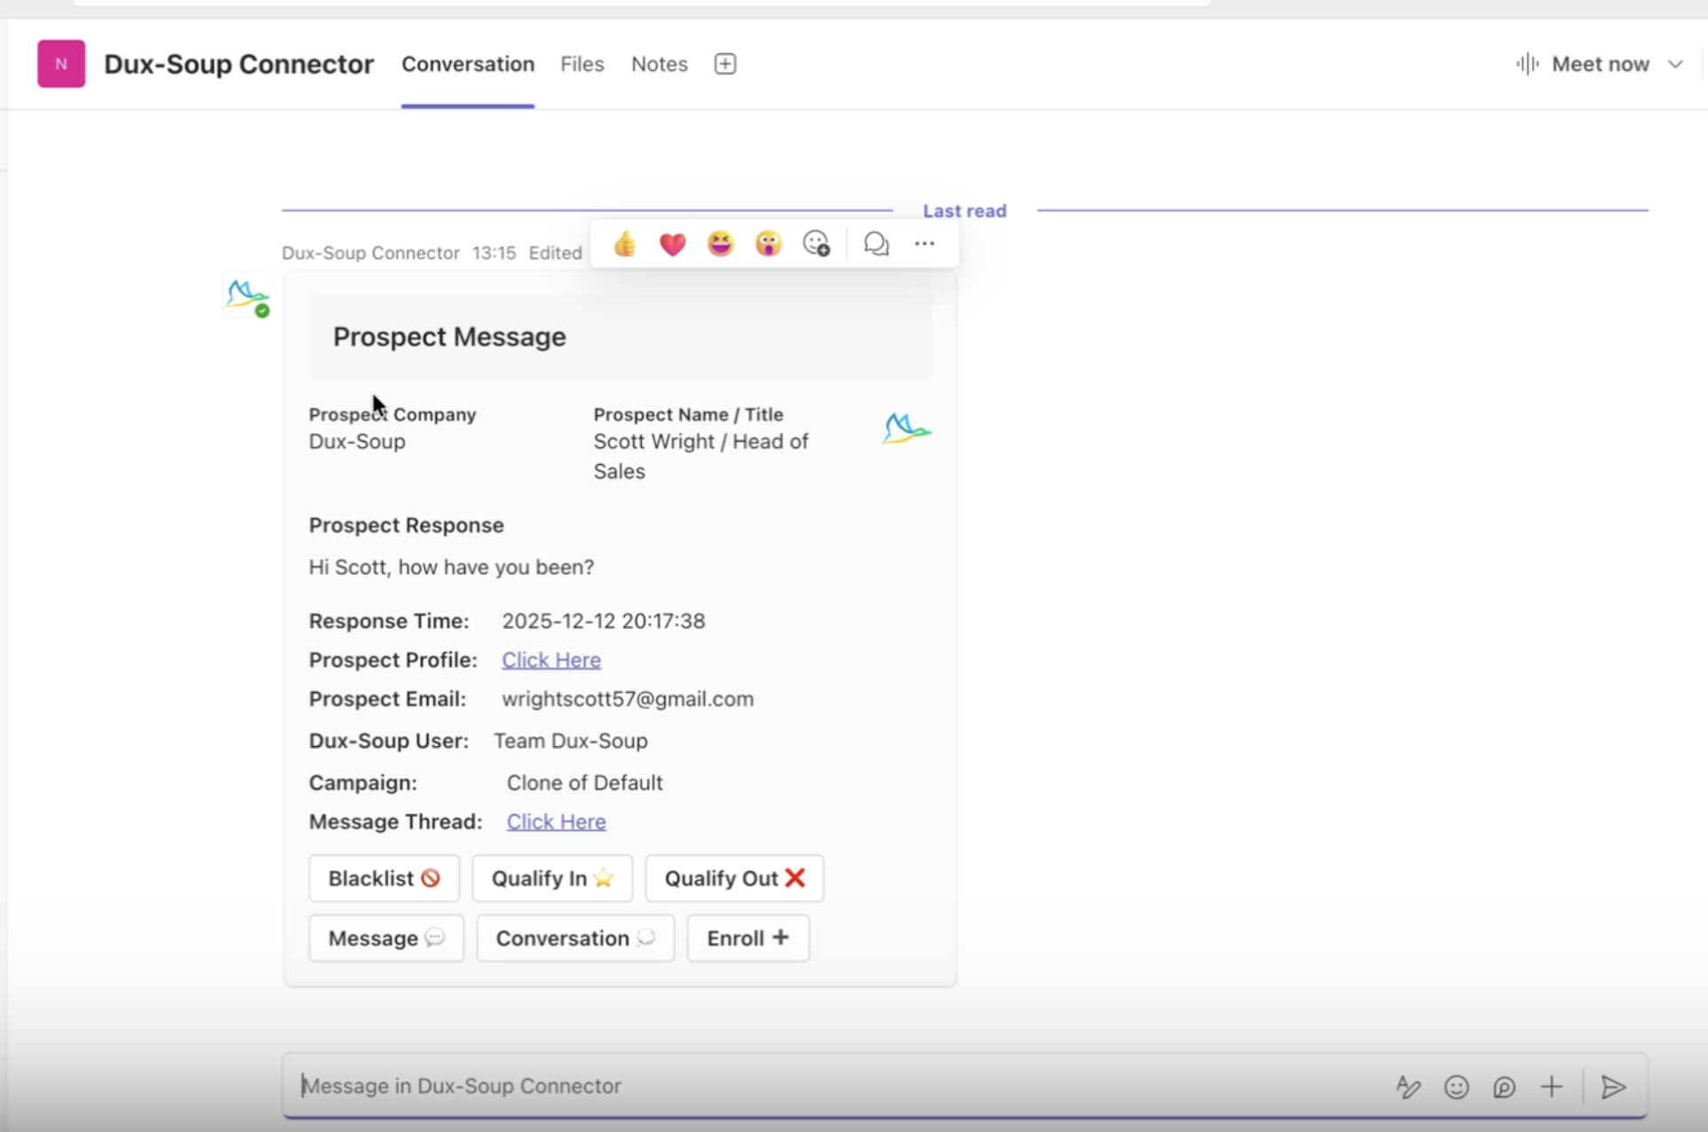1708x1132 pixels.
Task: Reply to message with chat bubble icon
Action: tap(876, 243)
